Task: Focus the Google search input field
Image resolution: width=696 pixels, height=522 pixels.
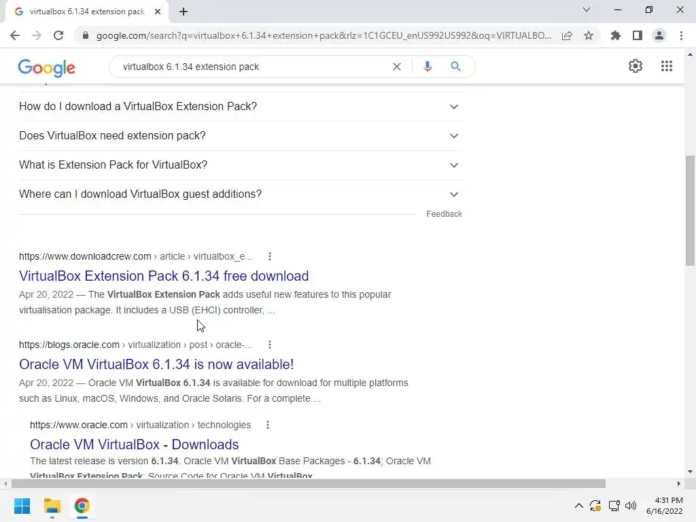Action: point(253,67)
